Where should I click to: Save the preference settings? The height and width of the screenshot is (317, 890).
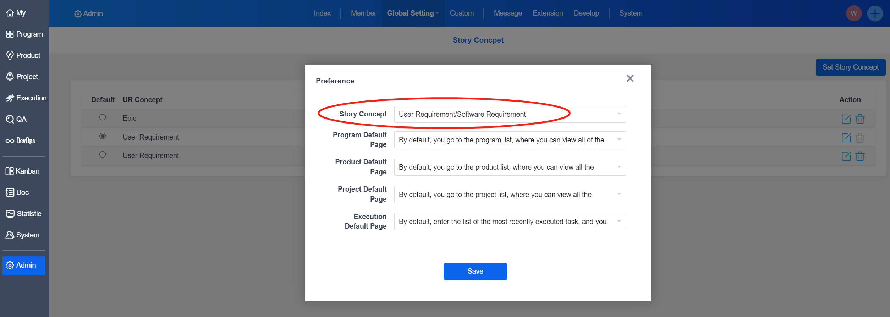(x=475, y=271)
